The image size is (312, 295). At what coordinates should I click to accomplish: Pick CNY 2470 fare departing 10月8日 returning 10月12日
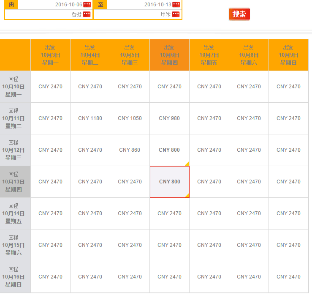tap(249, 150)
